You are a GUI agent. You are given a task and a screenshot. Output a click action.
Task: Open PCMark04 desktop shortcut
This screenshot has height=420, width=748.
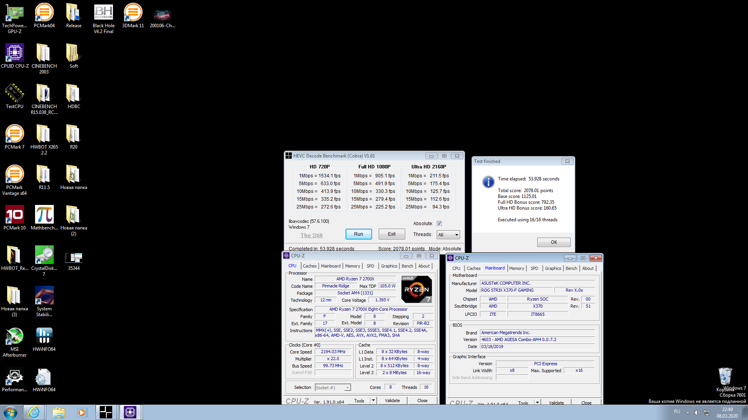pyautogui.click(x=44, y=16)
